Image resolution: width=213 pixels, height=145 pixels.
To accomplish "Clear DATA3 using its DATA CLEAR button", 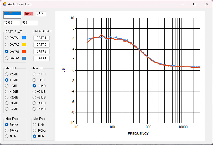I will [41, 51].
